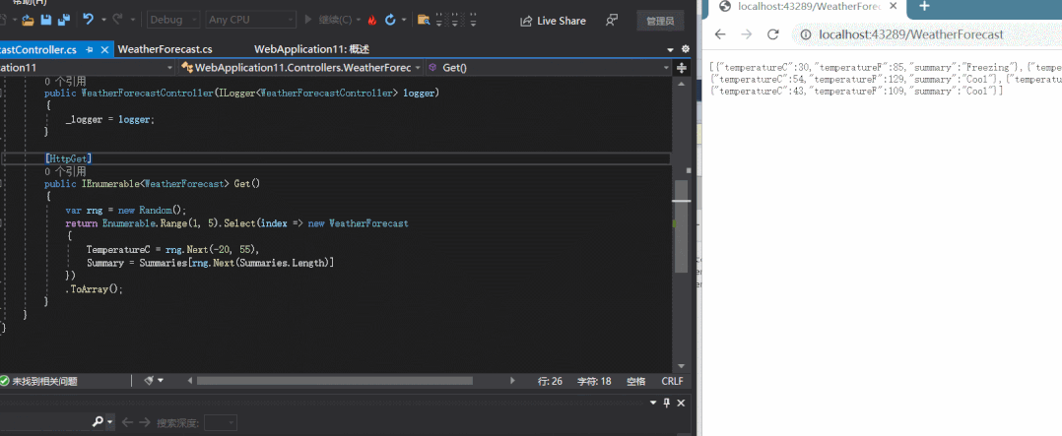Close the castController.cs tab
This screenshot has height=436, width=1062.
pos(105,49)
